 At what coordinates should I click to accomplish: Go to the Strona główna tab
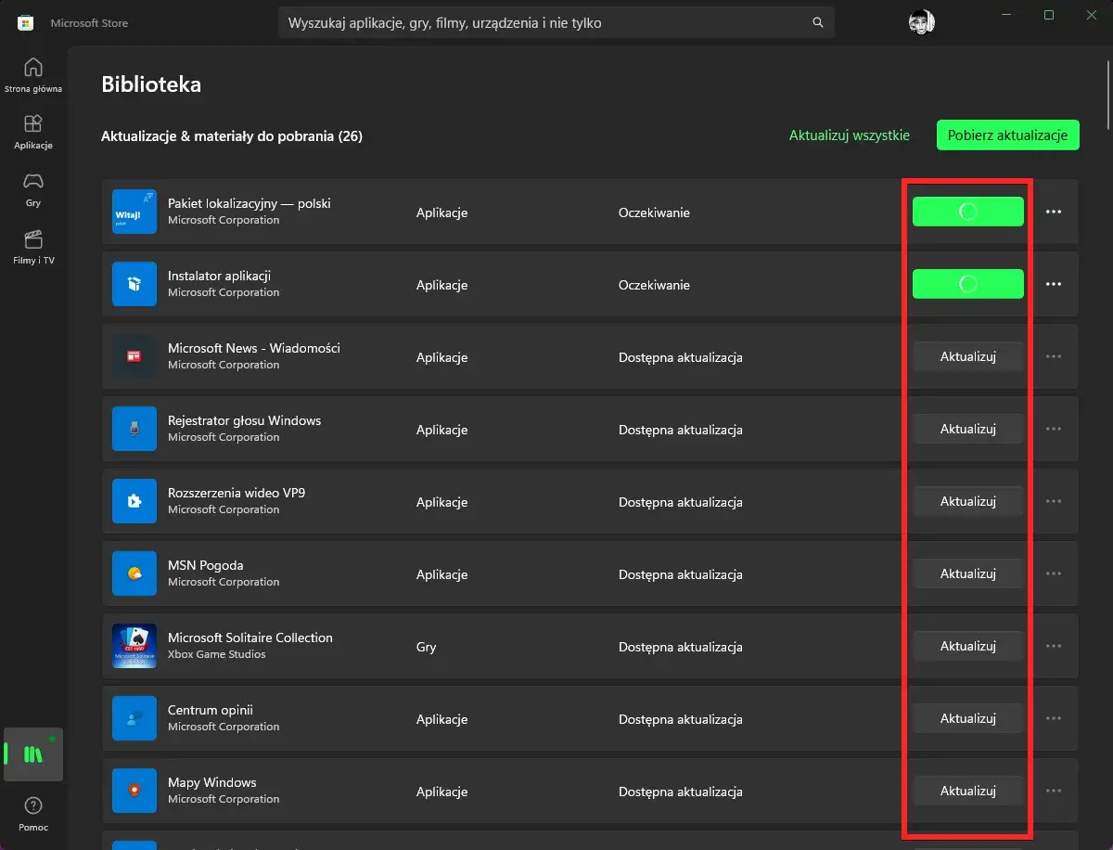(33, 75)
